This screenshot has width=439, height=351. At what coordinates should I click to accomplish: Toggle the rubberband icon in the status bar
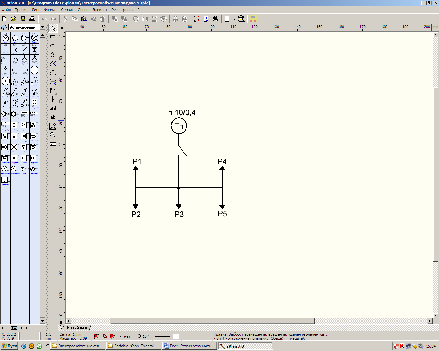pos(105,336)
